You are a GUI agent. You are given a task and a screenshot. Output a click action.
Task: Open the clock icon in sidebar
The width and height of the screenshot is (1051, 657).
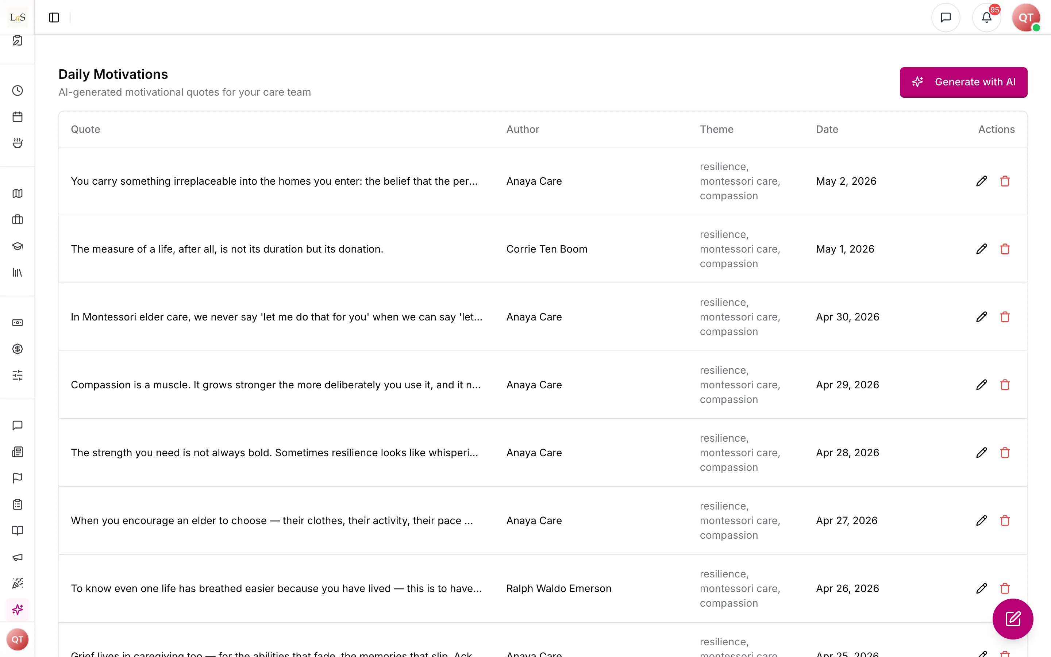[18, 91]
